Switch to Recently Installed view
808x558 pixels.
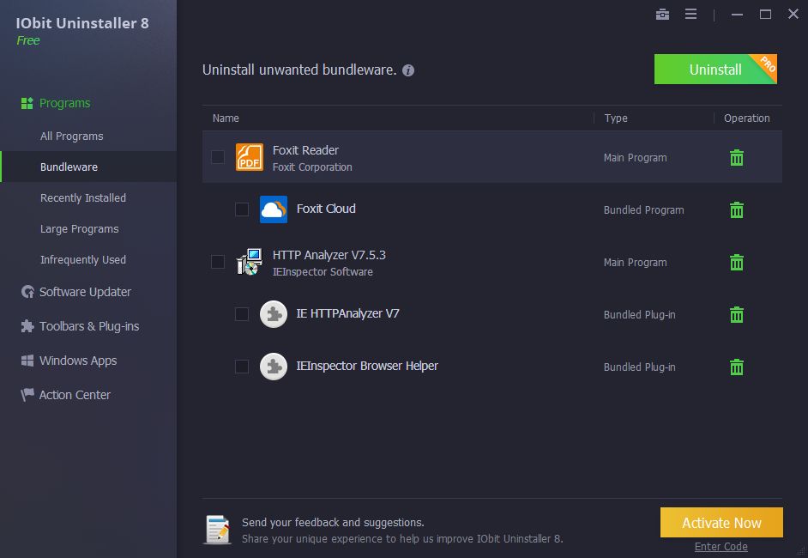tap(83, 198)
